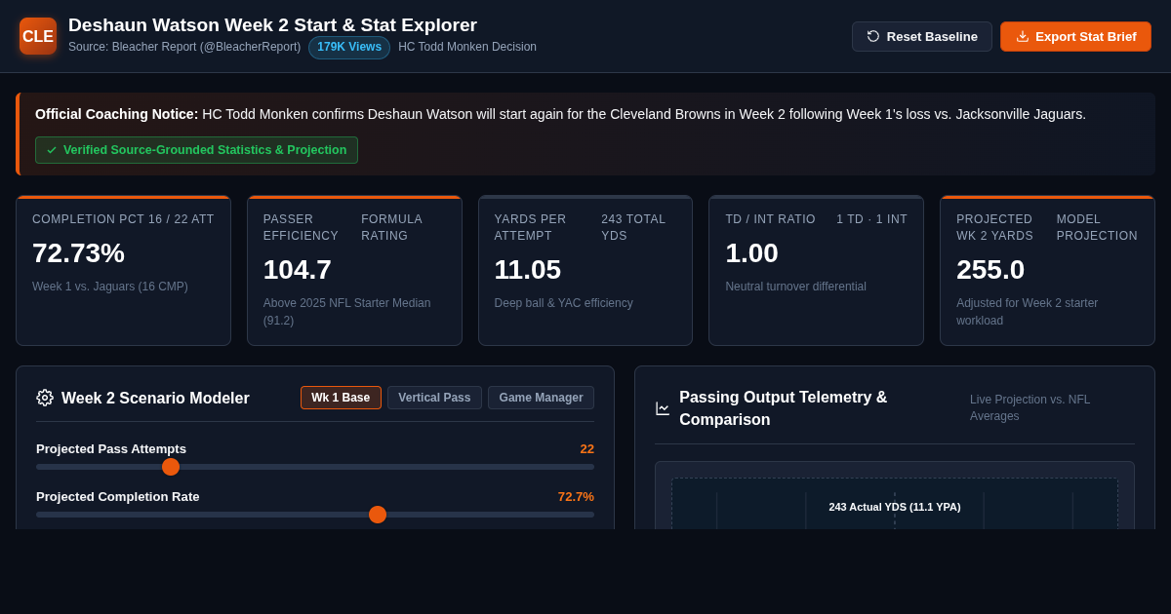Click the HC Todd Monken Decision label
The height and width of the screenshot is (614, 1171).
(467, 47)
